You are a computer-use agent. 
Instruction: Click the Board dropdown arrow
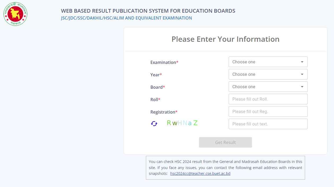click(x=302, y=87)
